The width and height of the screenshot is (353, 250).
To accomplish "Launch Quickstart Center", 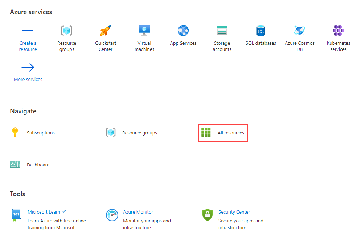I will tap(105, 36).
